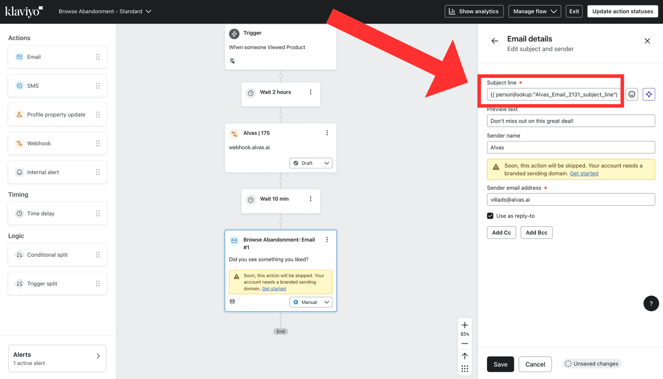Click the Profile property update icon

pyautogui.click(x=19, y=114)
